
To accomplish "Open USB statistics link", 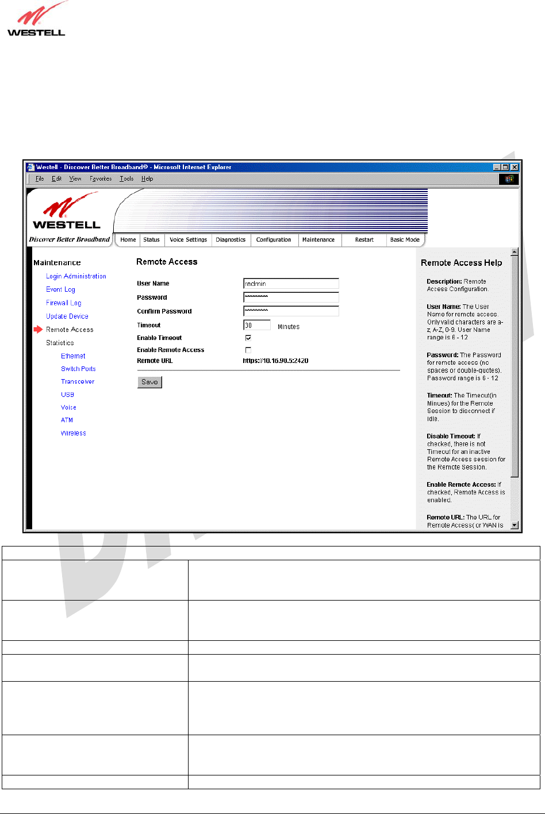I will coord(68,395).
